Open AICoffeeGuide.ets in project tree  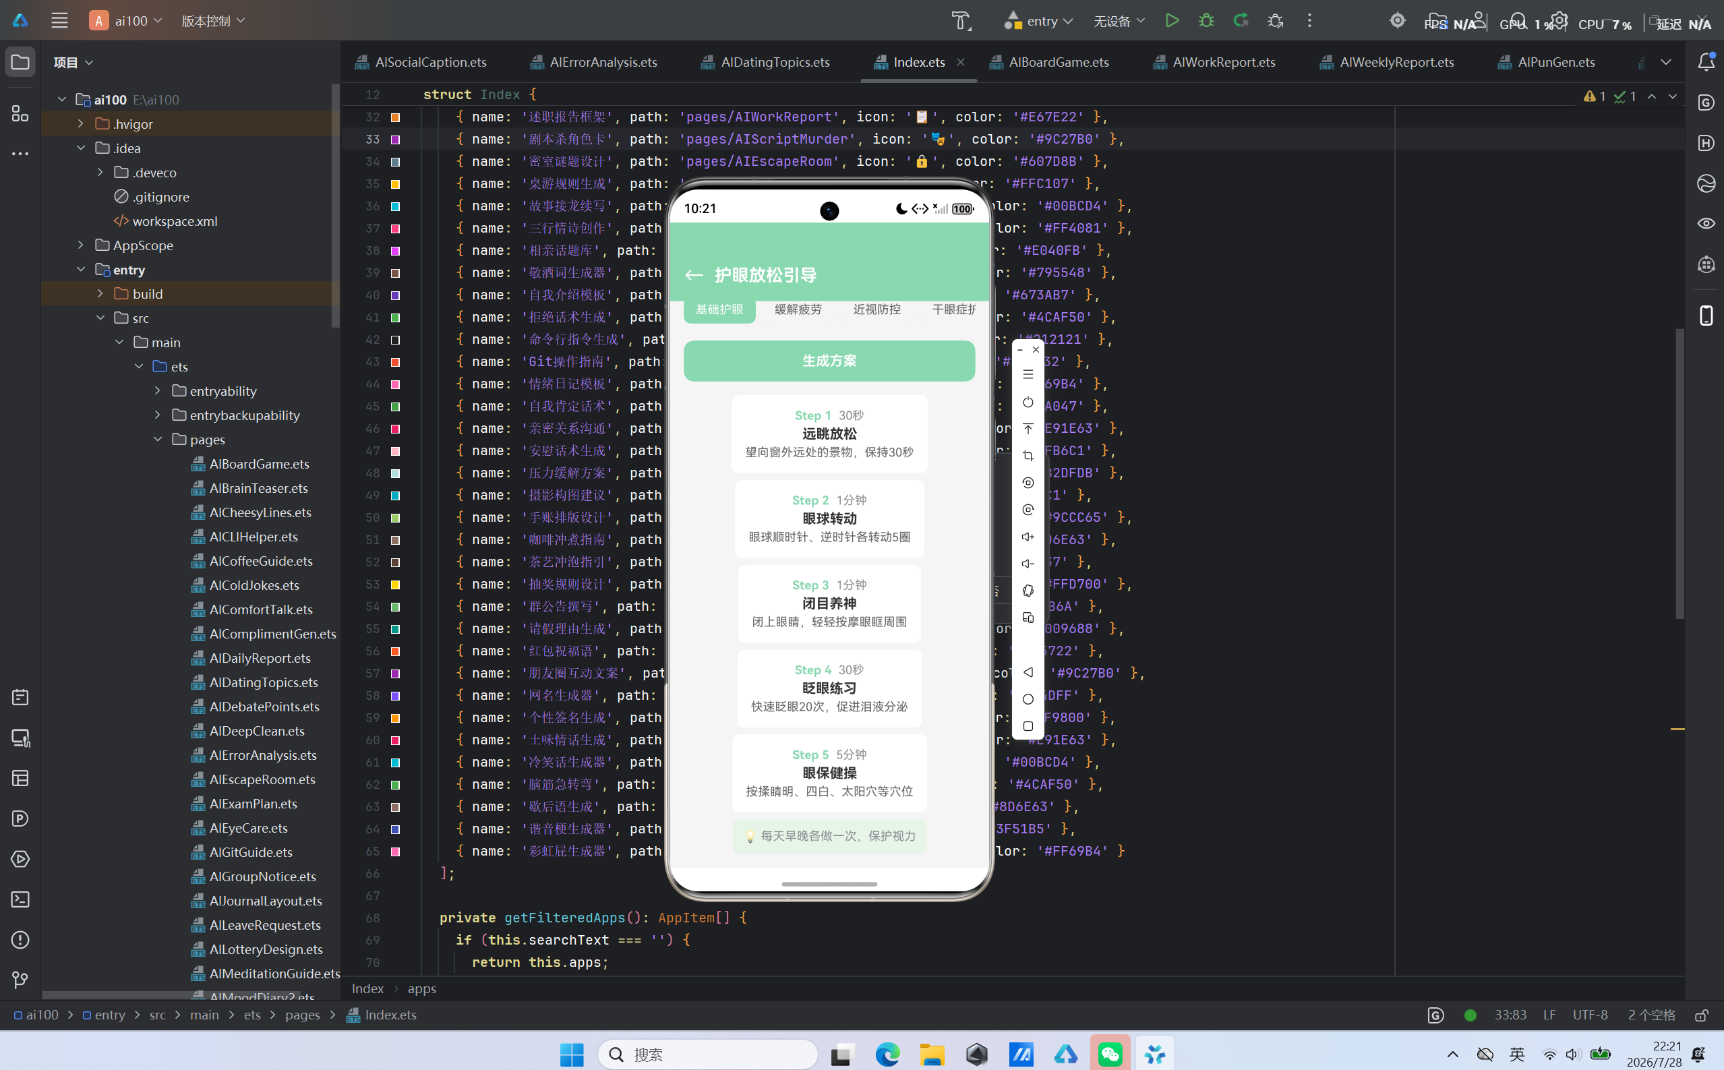point(260,561)
